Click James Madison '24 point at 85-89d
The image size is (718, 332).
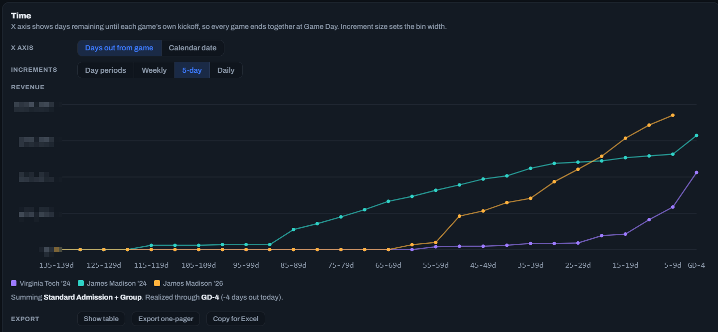click(x=293, y=229)
